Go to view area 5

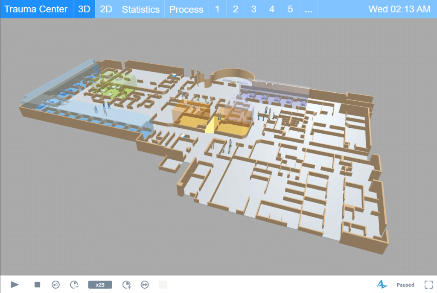[290, 9]
